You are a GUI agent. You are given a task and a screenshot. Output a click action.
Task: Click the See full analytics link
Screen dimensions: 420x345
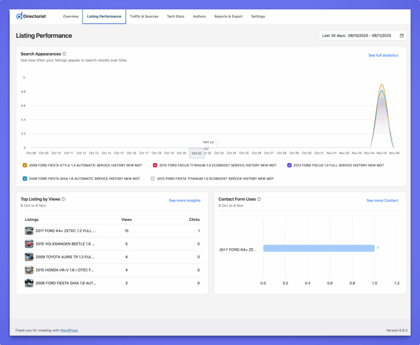tap(383, 55)
